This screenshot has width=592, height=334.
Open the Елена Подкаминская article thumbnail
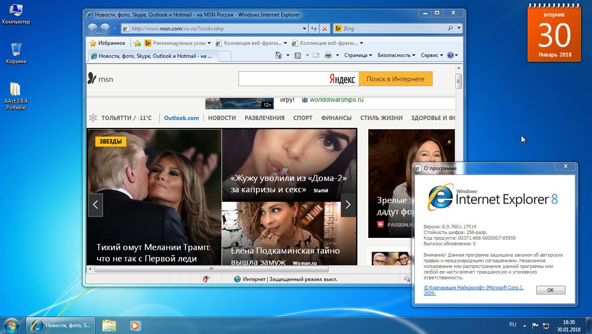pyautogui.click(x=289, y=234)
